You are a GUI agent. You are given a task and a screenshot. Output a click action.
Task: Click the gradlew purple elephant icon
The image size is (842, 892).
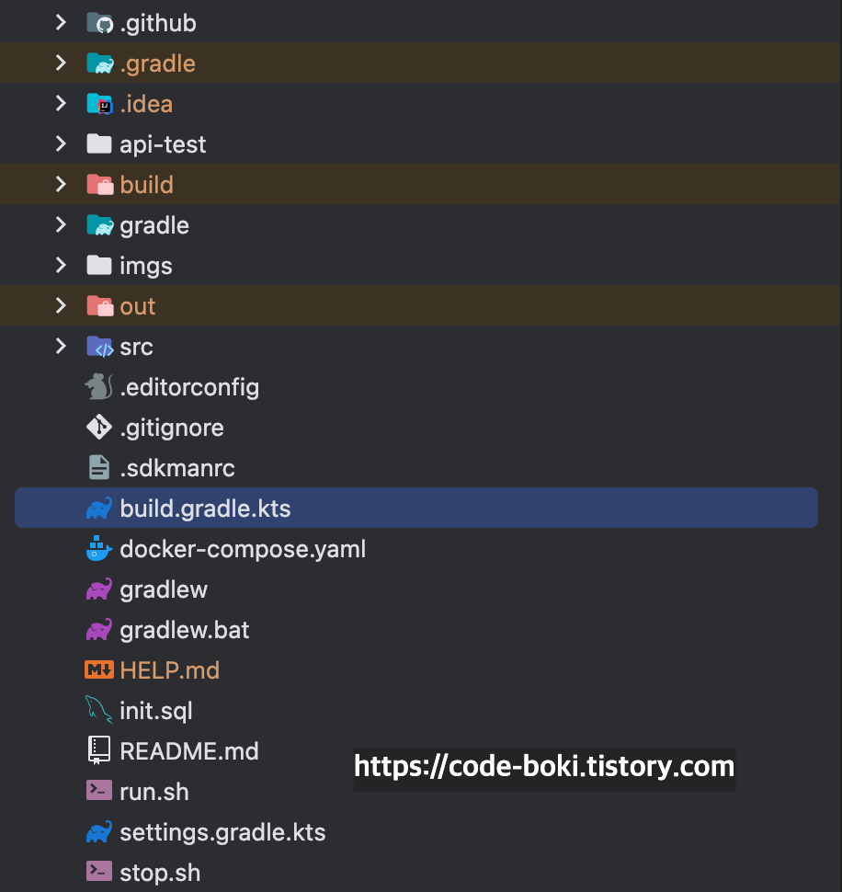[99, 589]
